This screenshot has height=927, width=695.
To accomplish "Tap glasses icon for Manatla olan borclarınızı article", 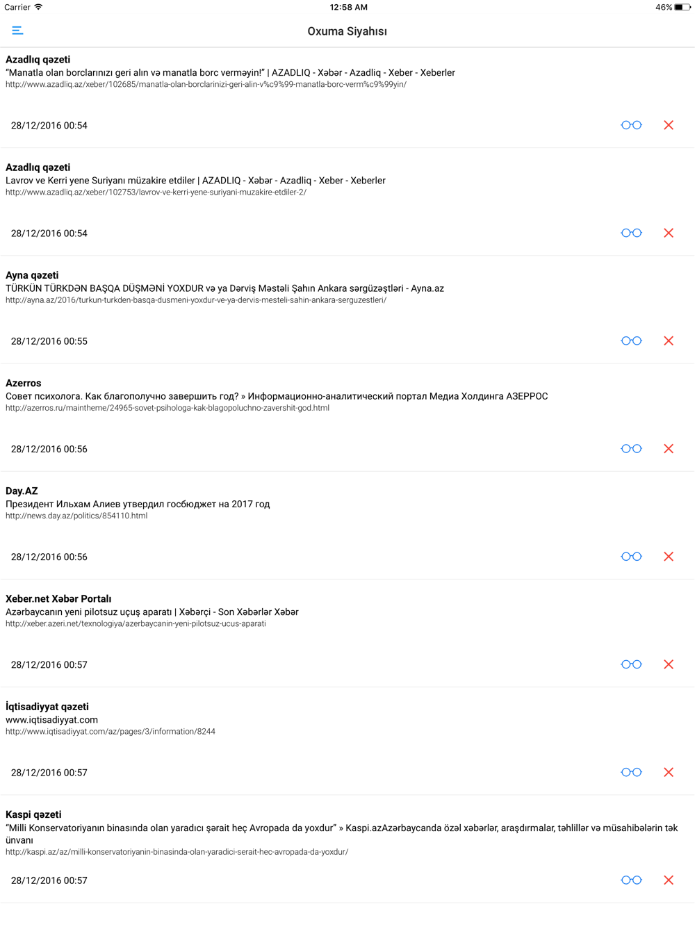I will [x=631, y=125].
